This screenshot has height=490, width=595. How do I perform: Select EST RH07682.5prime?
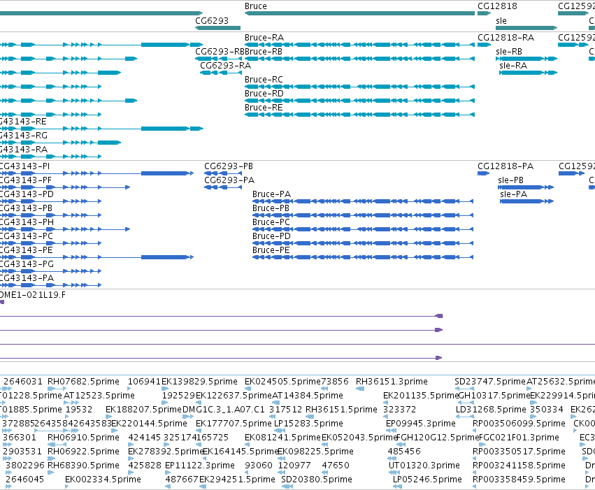(83, 382)
